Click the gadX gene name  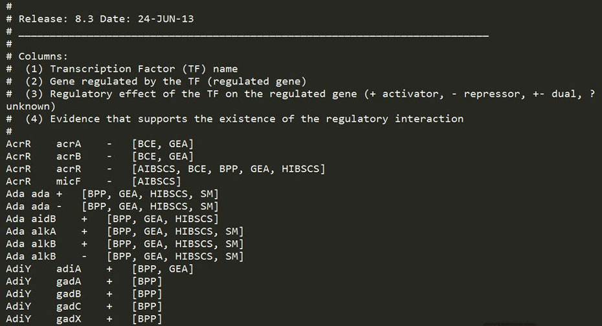pos(69,319)
